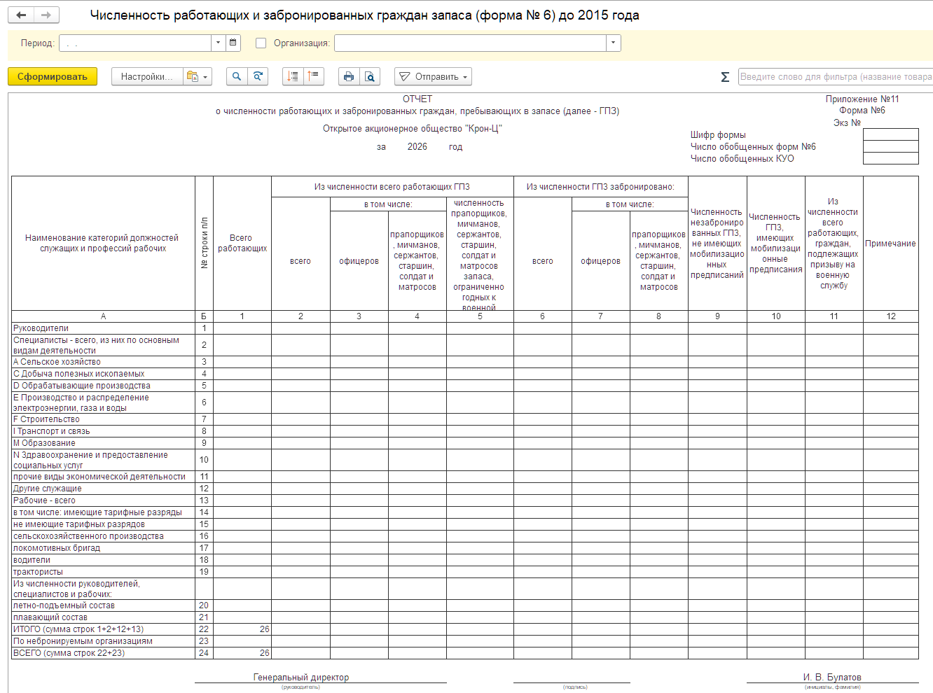Expand the Период dropdown arrow
Screen dimensions: 933x693
(218, 43)
